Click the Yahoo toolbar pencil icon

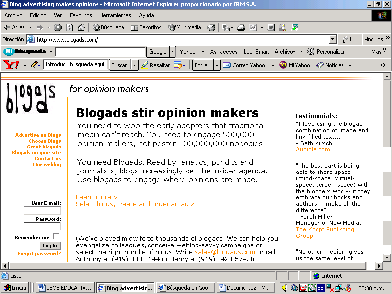[34, 65]
